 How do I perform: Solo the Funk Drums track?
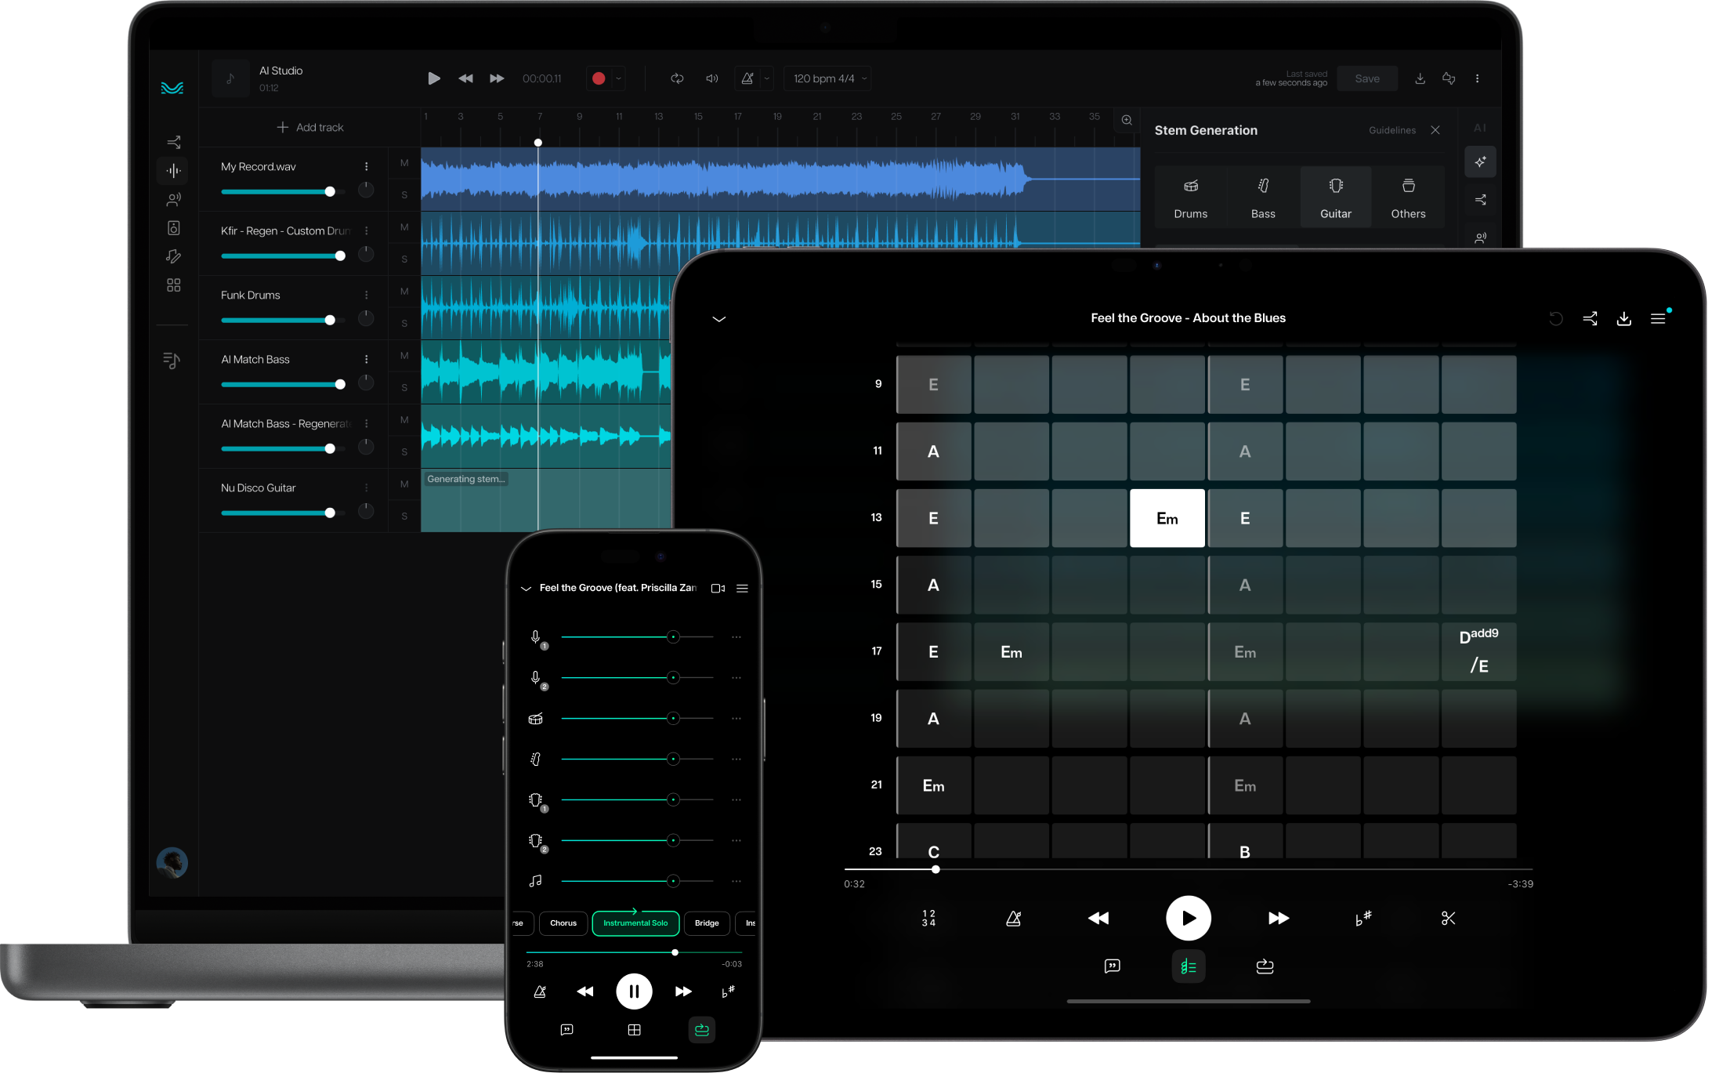(x=404, y=323)
